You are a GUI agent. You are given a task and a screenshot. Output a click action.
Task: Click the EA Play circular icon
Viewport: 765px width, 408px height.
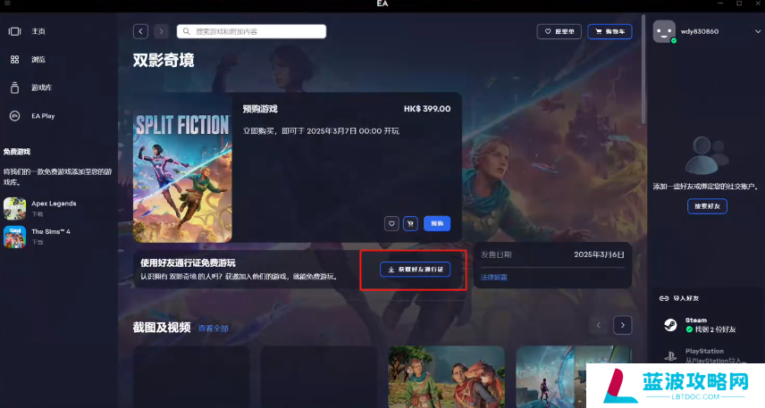tap(14, 116)
